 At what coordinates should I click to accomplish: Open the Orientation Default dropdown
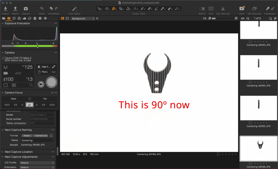37,167
